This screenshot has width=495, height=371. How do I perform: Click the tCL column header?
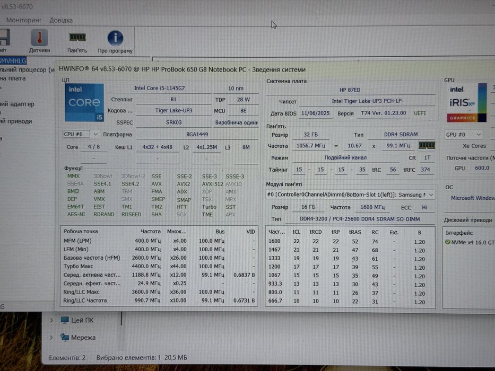(297, 232)
